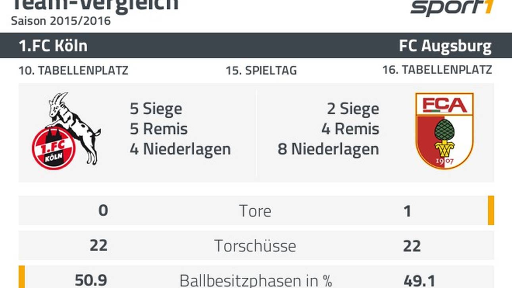Click the 10. Tabellenplatz label
Viewport: 512px width, 288px height.
73,71
